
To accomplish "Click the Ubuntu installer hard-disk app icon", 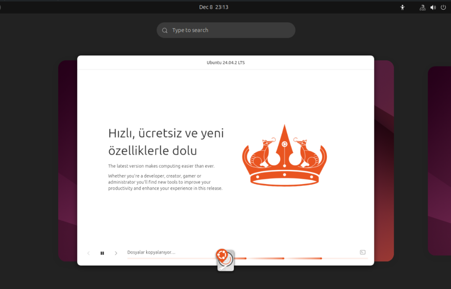I will click(225, 260).
